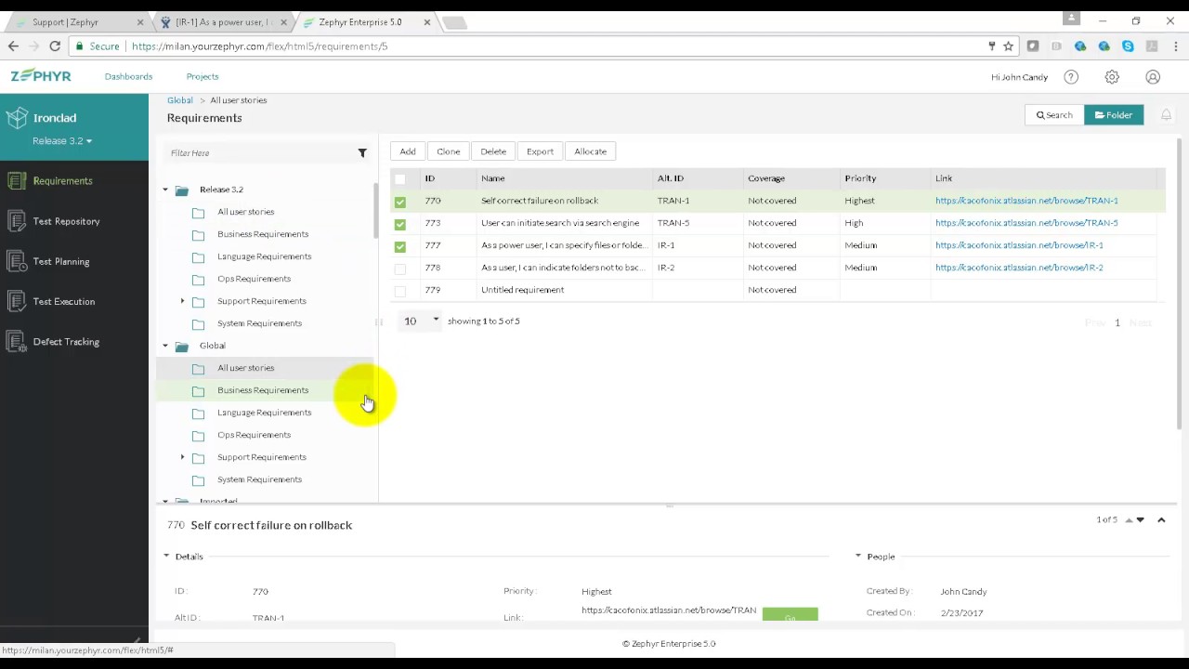Go to next requirement using down arrow
Screen dimensions: 1189x669
(x=1141, y=520)
